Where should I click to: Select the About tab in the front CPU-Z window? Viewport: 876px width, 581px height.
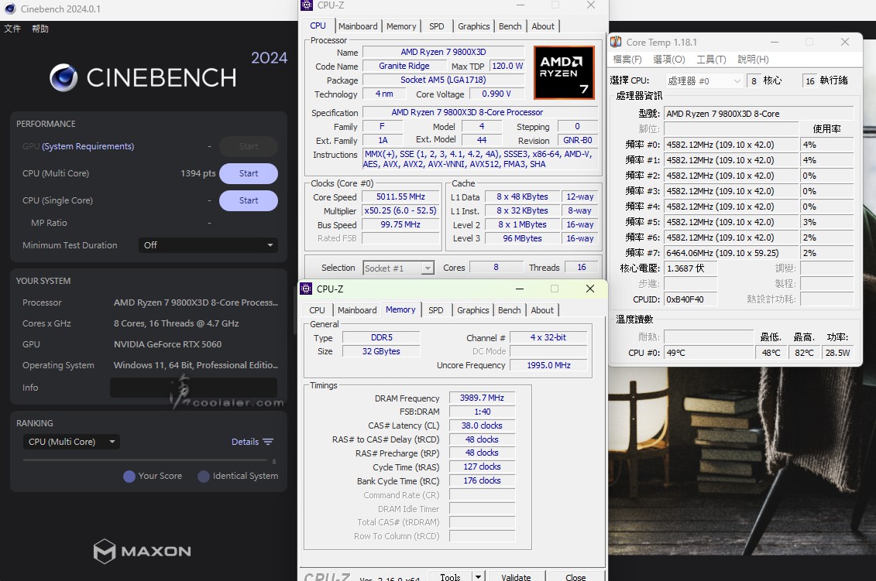click(x=542, y=310)
